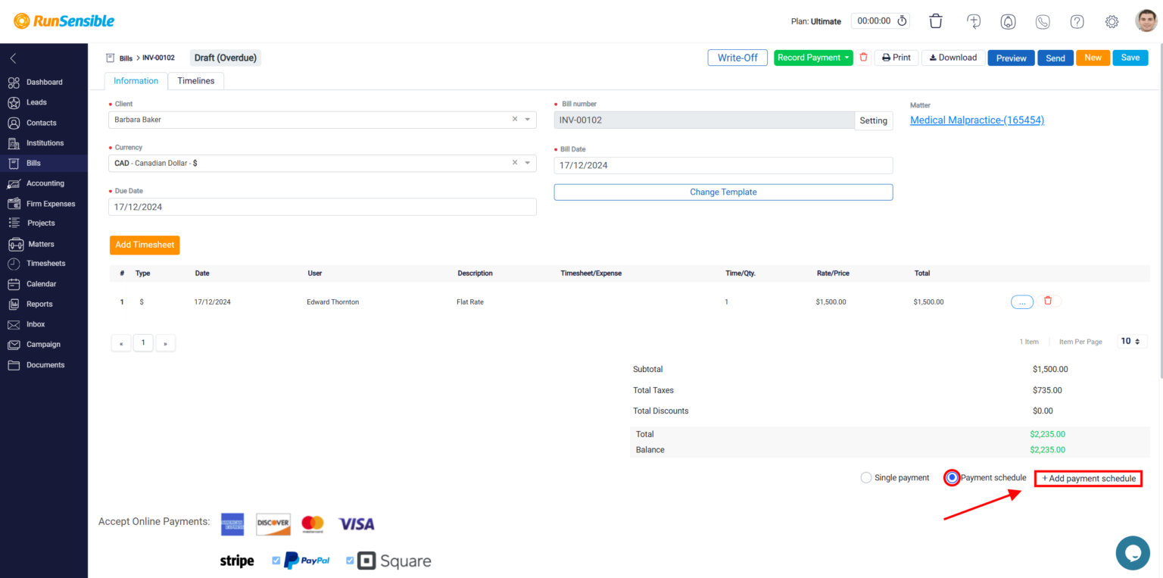Delete the Flat Rate line item
1163x578 pixels.
pyautogui.click(x=1048, y=301)
